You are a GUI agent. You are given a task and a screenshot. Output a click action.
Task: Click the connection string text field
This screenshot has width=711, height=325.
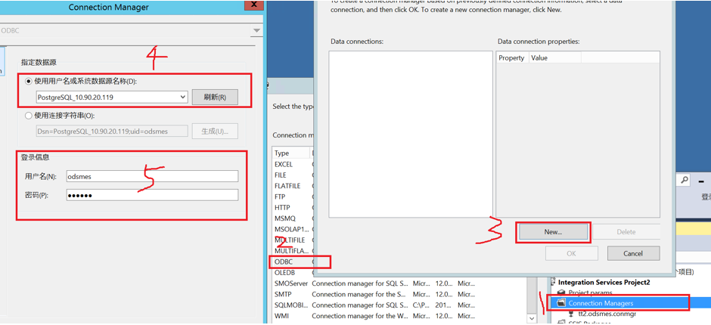coord(111,131)
